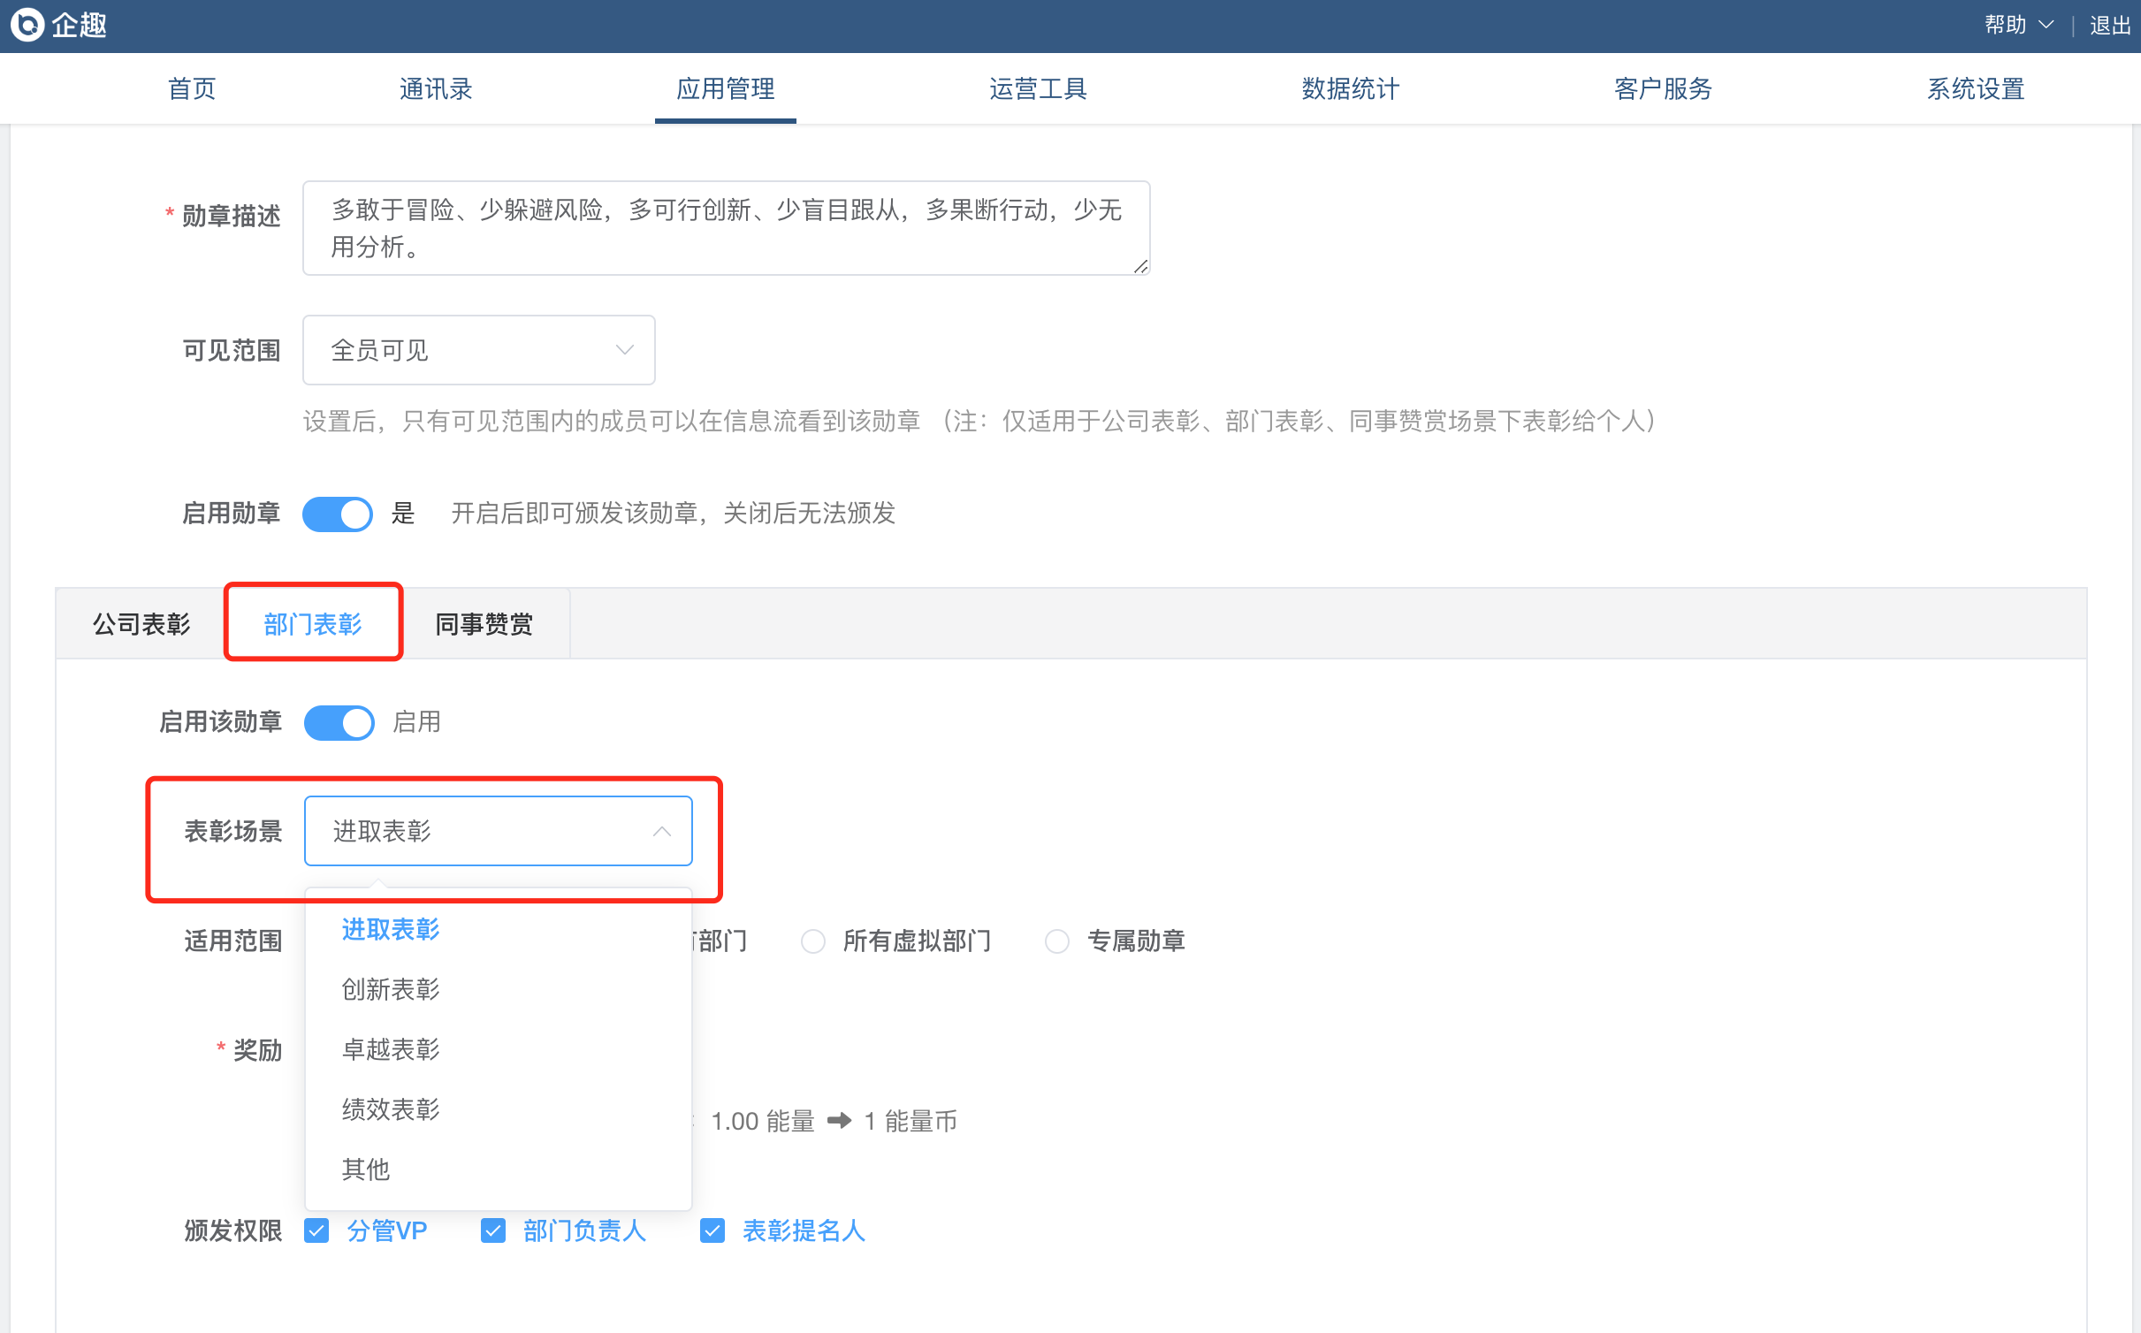Toggle the 启用该勋章 switch
This screenshot has height=1333, width=2141.
point(339,722)
